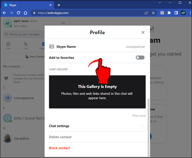This screenshot has height=158, width=192.
Task: Click the contacts settings people icon
Action: tap(6, 78)
